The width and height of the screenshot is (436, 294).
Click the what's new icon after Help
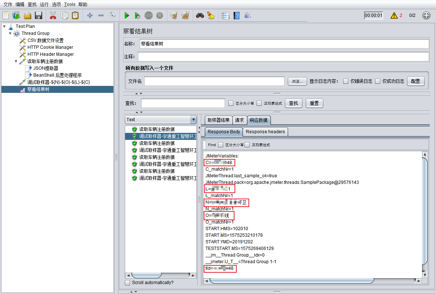[247, 15]
